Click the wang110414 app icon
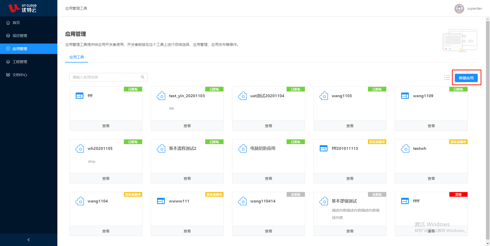490x246 pixels. click(242, 201)
